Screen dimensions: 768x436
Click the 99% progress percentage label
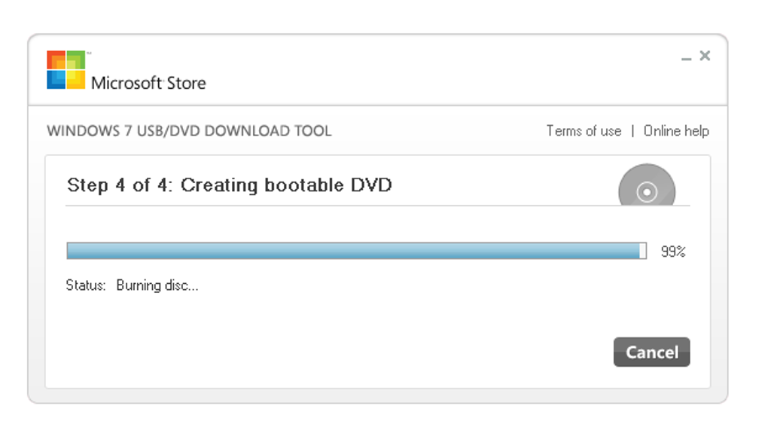pos(673,252)
